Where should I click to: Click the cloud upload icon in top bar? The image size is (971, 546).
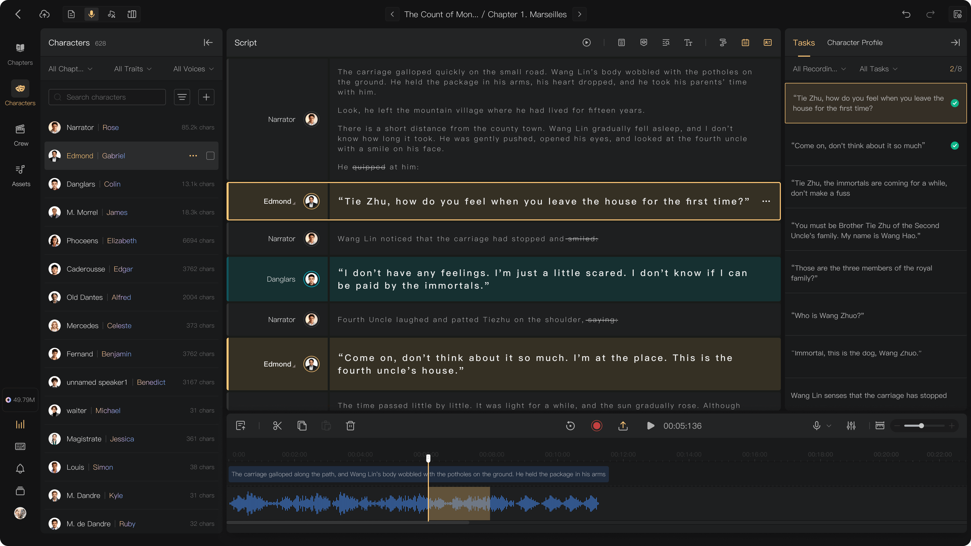(x=45, y=14)
